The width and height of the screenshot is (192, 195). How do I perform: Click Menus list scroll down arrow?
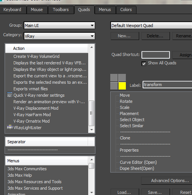(92, 193)
